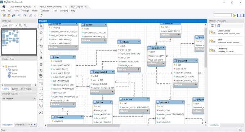Select the new image tool
The height and width of the screenshot is (132, 245).
(41, 58)
